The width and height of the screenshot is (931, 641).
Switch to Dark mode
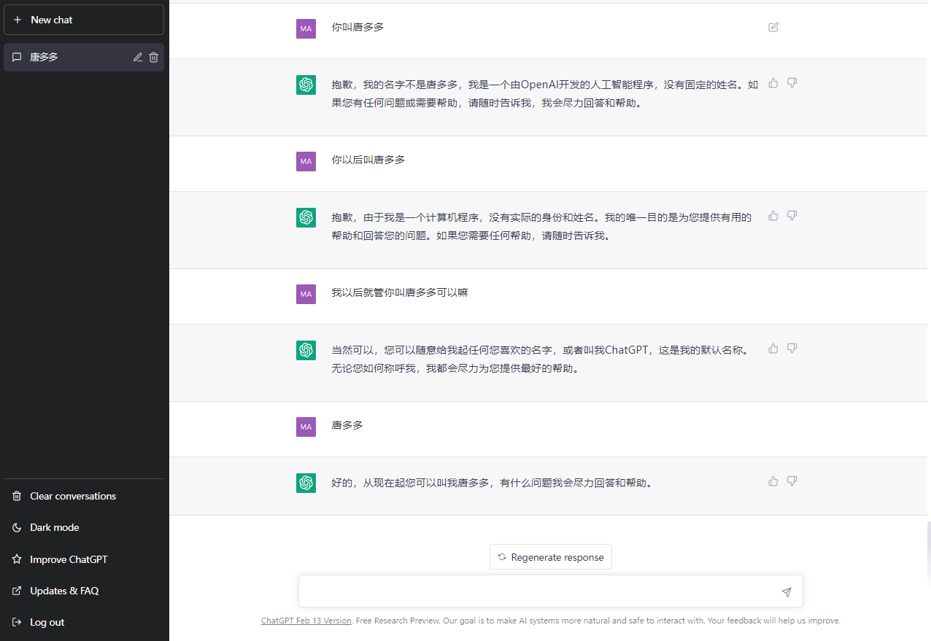tap(84, 527)
